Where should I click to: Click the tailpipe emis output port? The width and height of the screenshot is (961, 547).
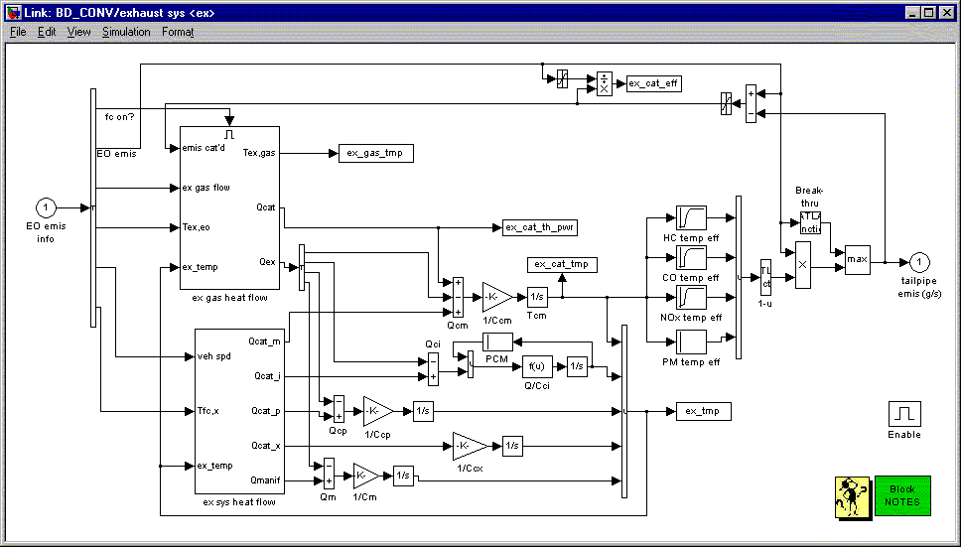[919, 261]
